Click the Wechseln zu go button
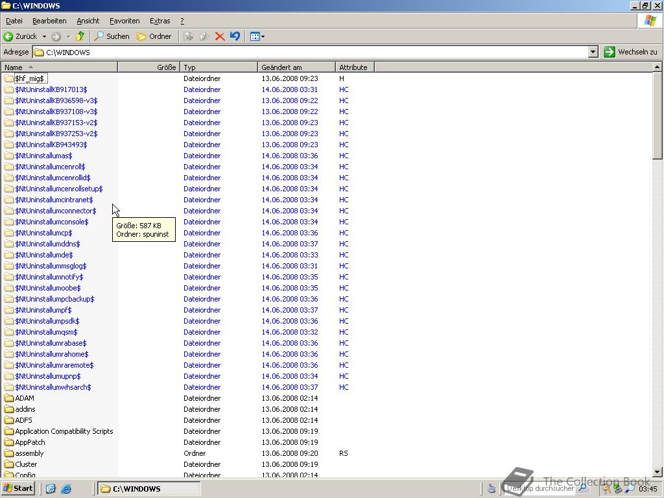Viewport: 664px width, 498px height. click(x=630, y=52)
